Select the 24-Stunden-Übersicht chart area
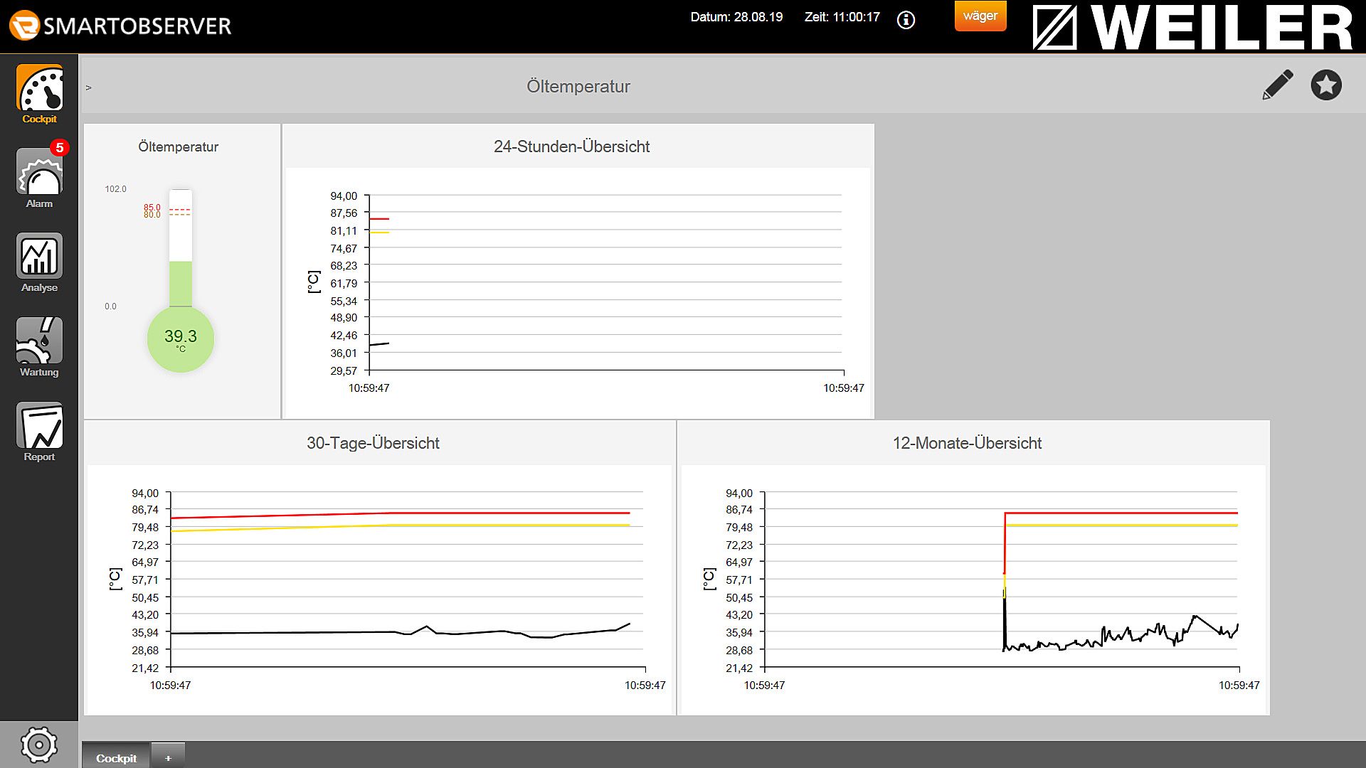Image resolution: width=1366 pixels, height=768 pixels. coord(605,284)
